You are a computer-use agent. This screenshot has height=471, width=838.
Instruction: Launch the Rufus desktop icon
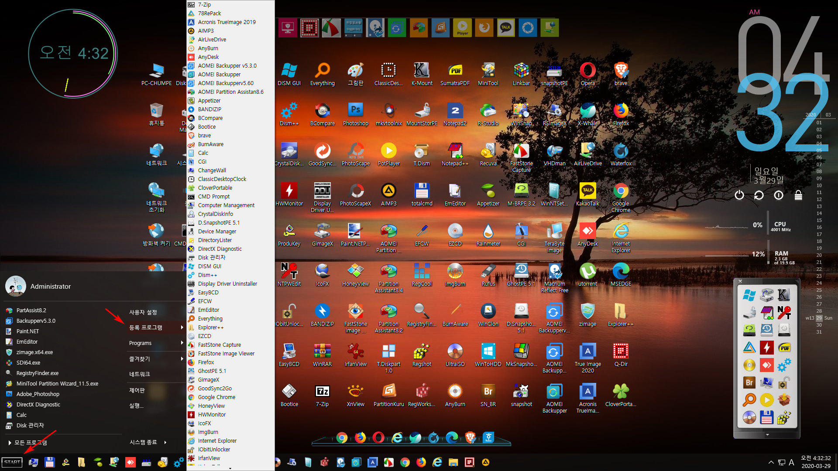(488, 274)
